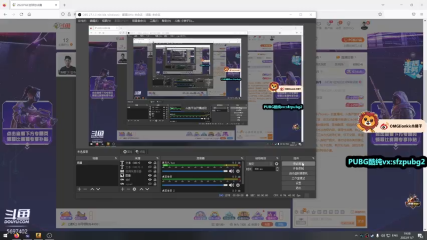Open the scene transition type dropdown

(260, 164)
